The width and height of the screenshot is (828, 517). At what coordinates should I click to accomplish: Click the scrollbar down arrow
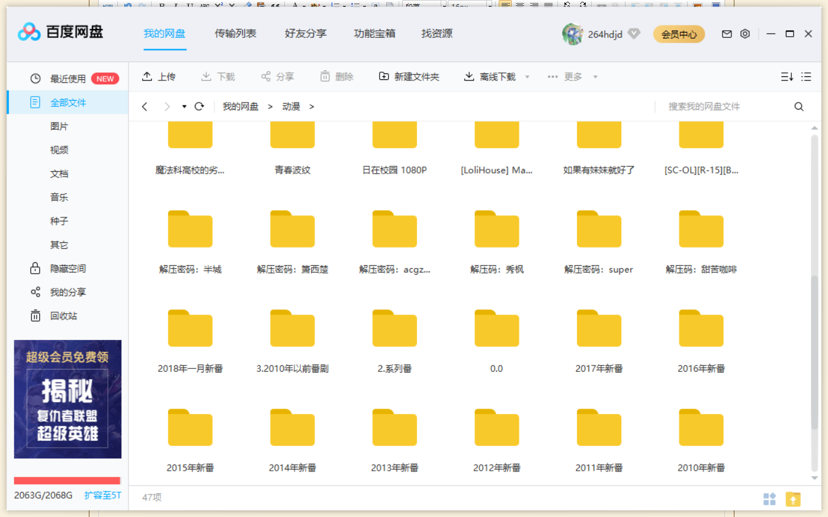pyautogui.click(x=814, y=479)
